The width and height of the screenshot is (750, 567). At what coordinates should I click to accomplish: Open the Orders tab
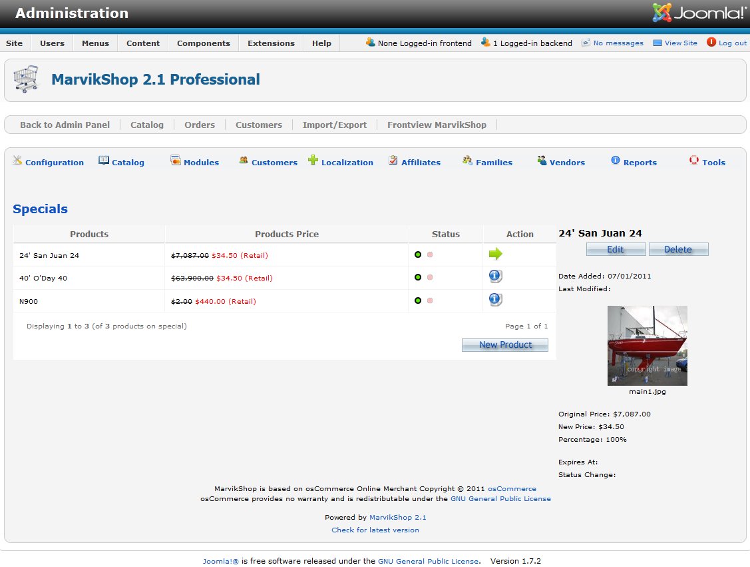pyautogui.click(x=200, y=125)
